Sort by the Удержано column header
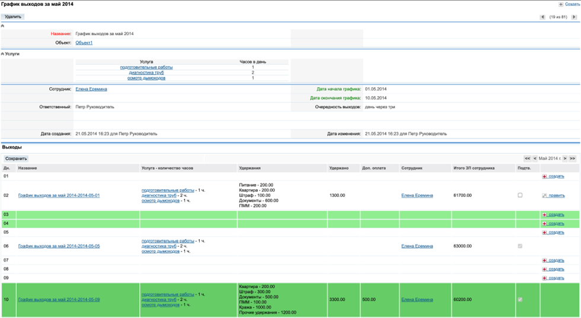Viewport: 581px width, 318px height. pos(339,168)
